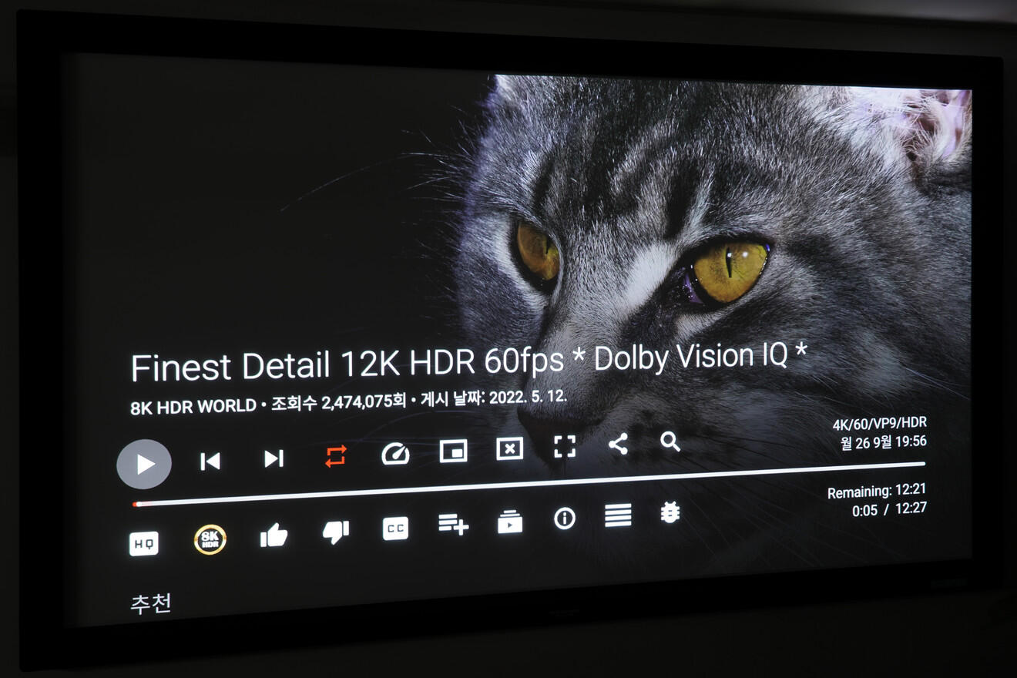Click the 8K HDR WORLD channel name
This screenshot has width=1017, height=678.
click(193, 407)
